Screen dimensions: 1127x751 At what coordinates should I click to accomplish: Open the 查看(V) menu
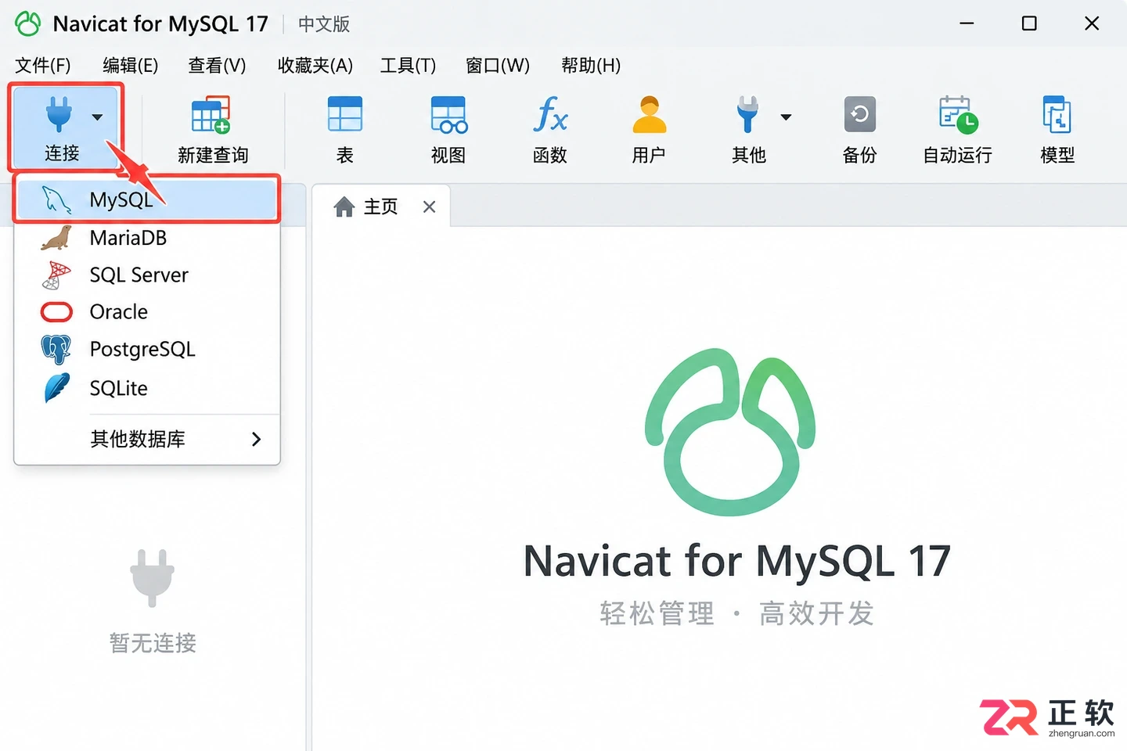(217, 65)
